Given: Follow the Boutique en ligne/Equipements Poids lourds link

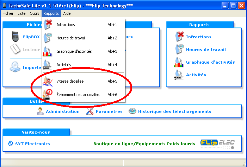Looking at the screenshot, I should coord(144,144).
